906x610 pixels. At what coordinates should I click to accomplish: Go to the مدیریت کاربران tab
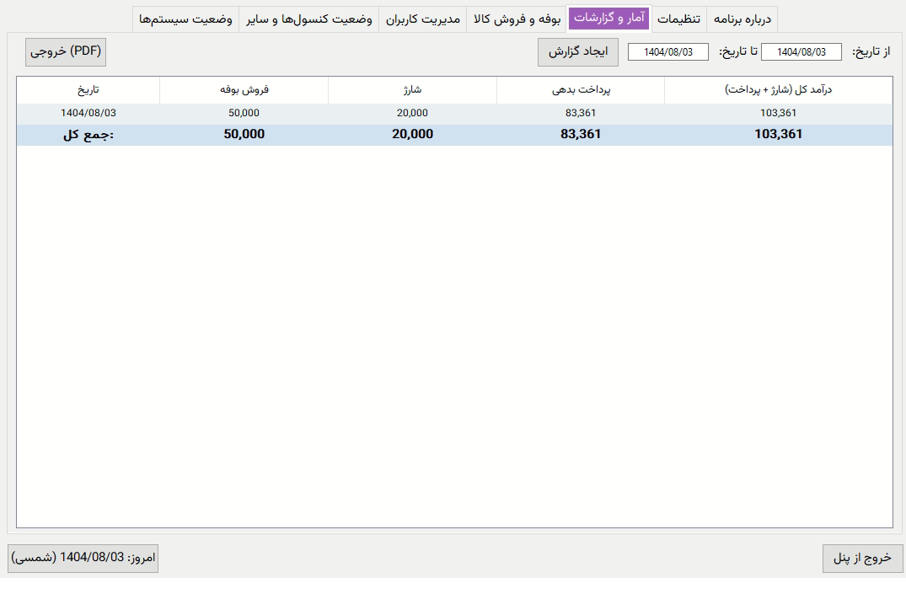(422, 19)
